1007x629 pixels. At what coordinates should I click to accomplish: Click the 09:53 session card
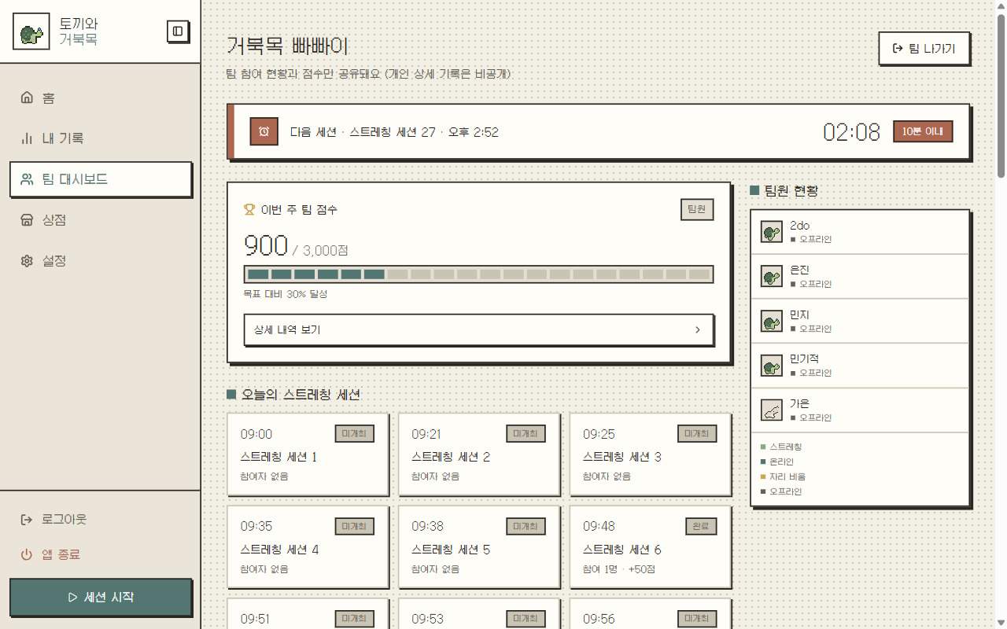tap(479, 613)
